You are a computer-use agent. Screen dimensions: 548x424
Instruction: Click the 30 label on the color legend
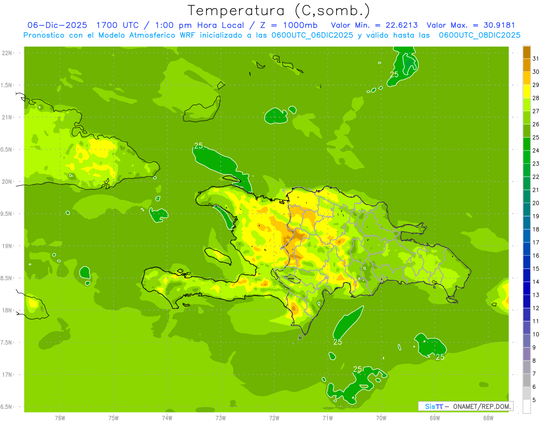coord(536,72)
